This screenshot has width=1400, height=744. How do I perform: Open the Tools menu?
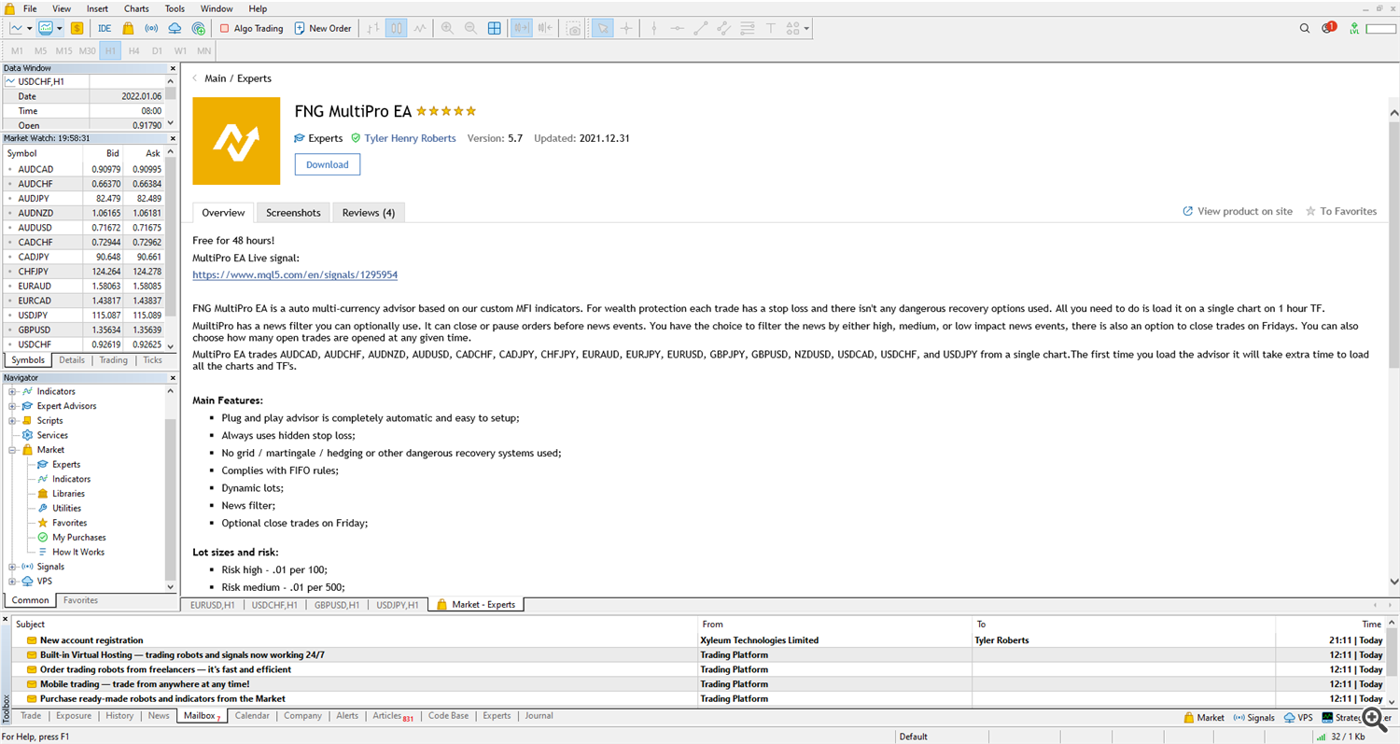(175, 8)
